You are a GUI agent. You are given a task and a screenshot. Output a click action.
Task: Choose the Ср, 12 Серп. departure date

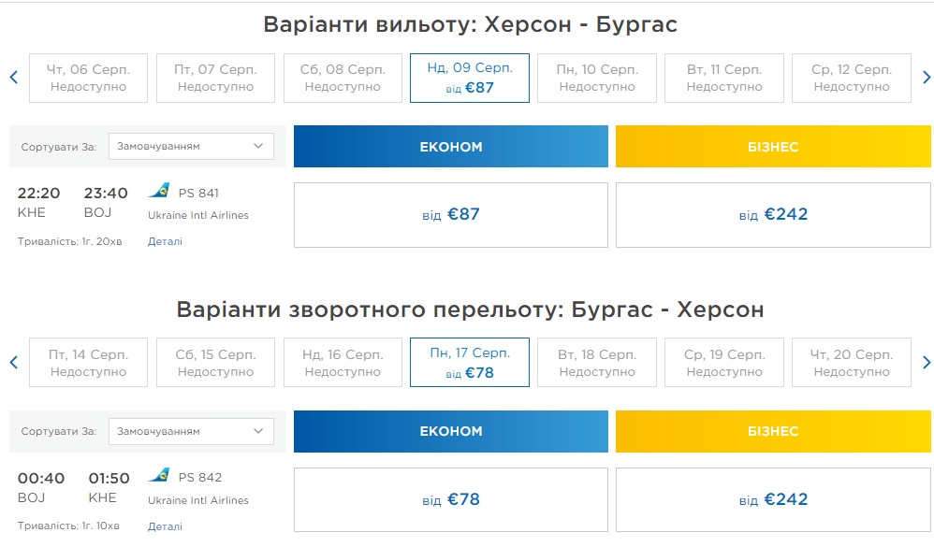pyautogui.click(x=851, y=78)
